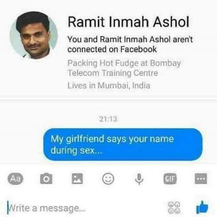Tap the "Telecom Training Centre" workplace line

(x=113, y=73)
